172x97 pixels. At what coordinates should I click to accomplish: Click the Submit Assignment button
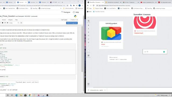click(x=72, y=23)
